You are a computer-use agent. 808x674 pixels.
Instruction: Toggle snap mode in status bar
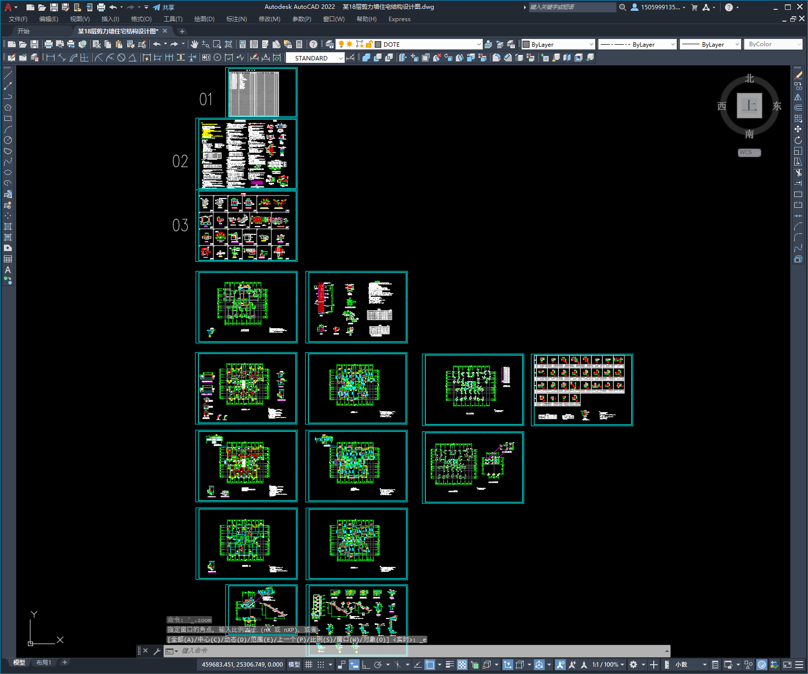pos(321,665)
